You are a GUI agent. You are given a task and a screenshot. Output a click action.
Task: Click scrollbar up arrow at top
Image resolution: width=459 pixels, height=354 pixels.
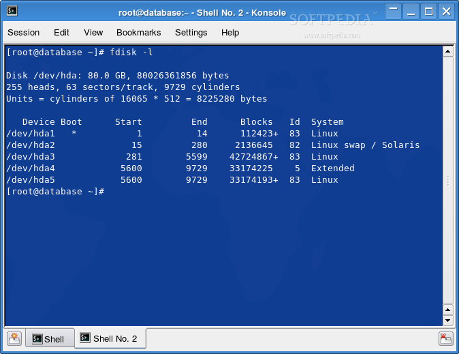click(x=448, y=51)
